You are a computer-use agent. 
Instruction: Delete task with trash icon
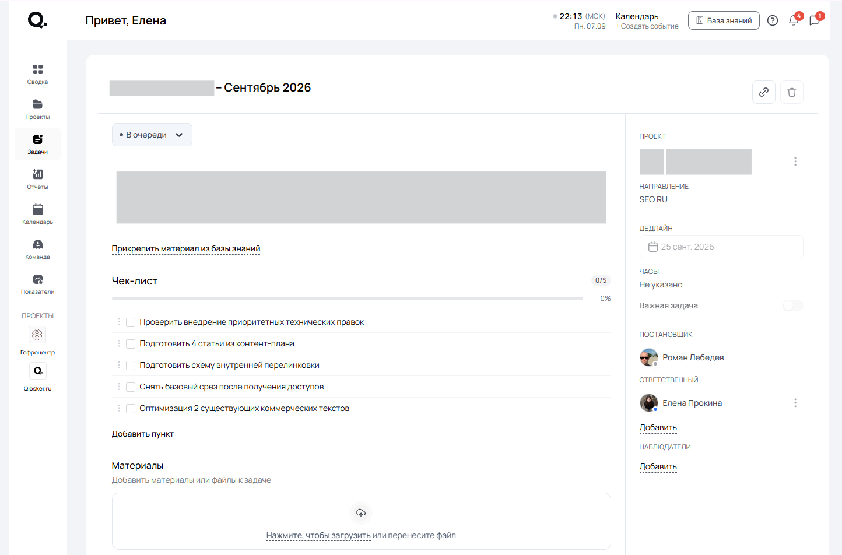792,92
